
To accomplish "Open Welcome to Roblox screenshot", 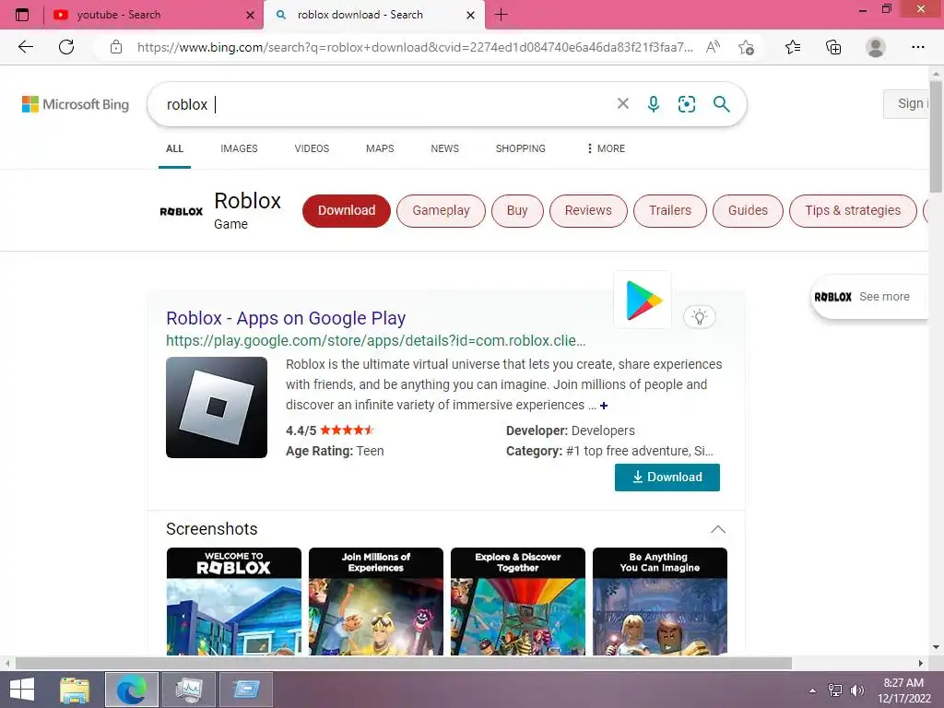I will pyautogui.click(x=233, y=601).
